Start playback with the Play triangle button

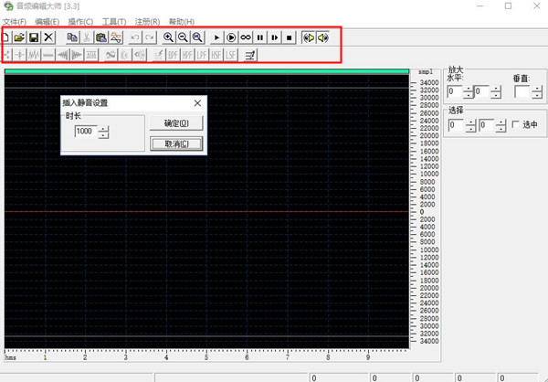pyautogui.click(x=216, y=37)
